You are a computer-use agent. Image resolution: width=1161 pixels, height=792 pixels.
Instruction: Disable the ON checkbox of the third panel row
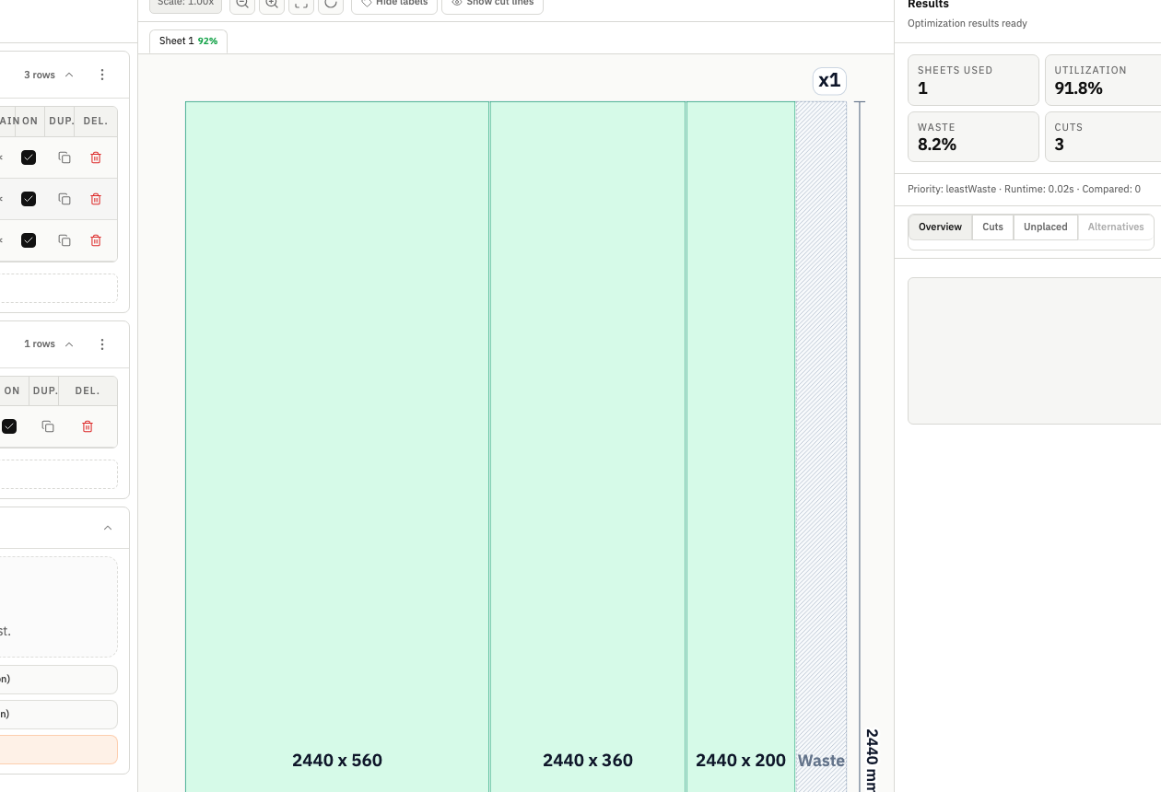(x=29, y=240)
